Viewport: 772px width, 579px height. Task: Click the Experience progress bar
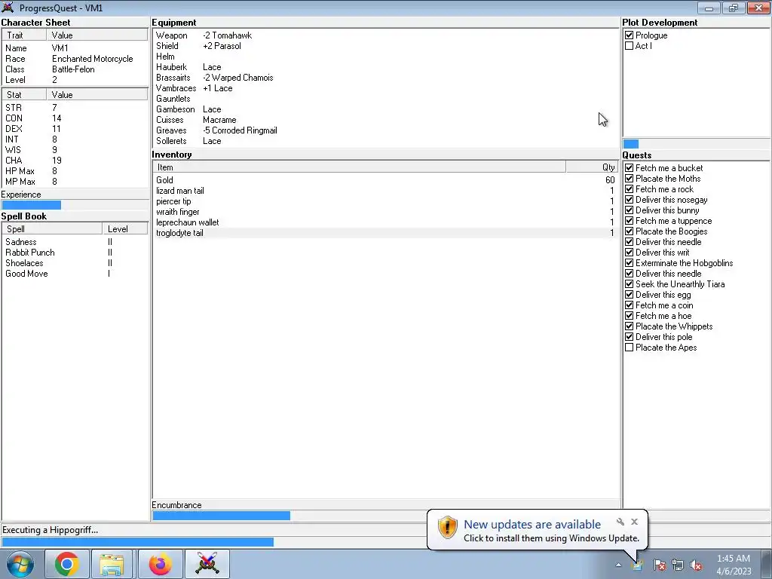tap(75, 205)
